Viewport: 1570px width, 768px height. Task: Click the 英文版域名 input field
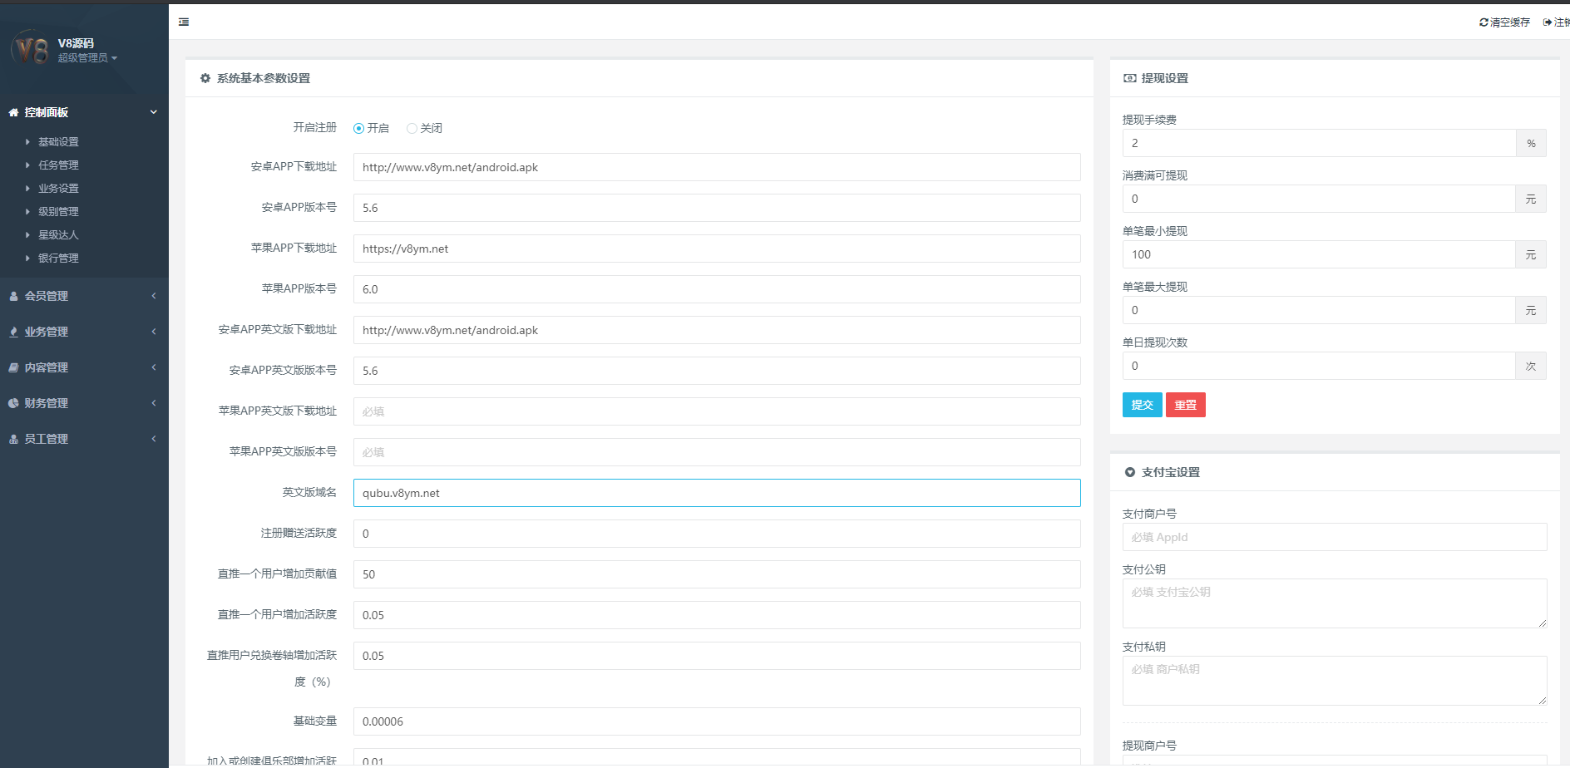pyautogui.click(x=716, y=494)
